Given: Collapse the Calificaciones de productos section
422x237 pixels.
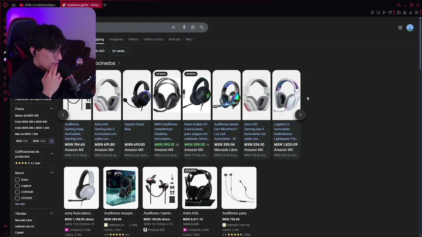Looking at the screenshot, I should (x=51, y=154).
